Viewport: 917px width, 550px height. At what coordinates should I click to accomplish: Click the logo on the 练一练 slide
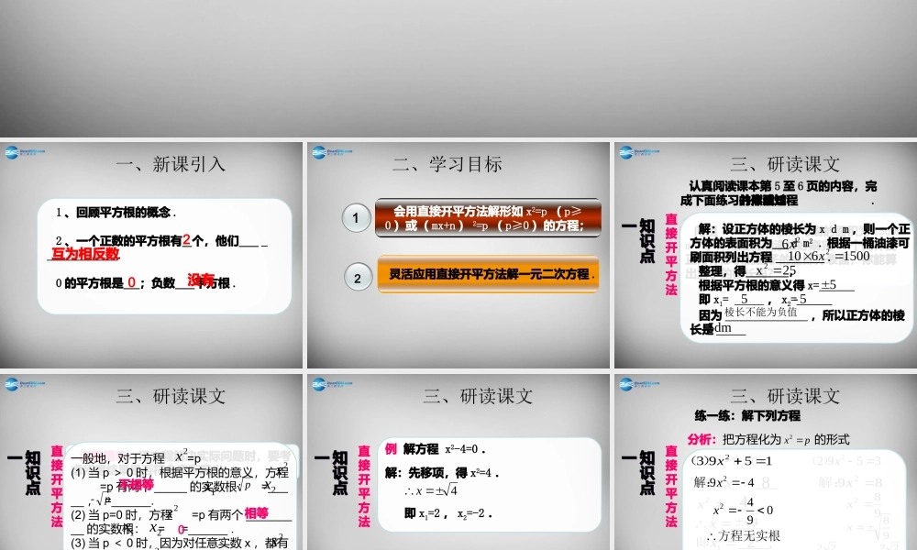(x=639, y=385)
